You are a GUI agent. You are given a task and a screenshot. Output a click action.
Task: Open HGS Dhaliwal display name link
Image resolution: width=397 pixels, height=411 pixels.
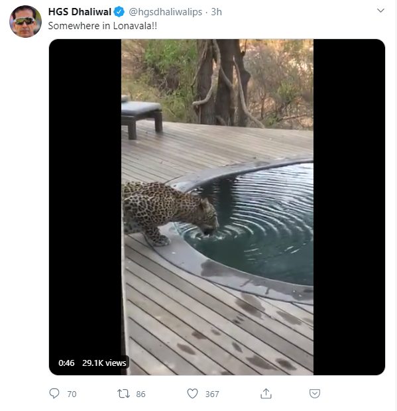(x=80, y=12)
